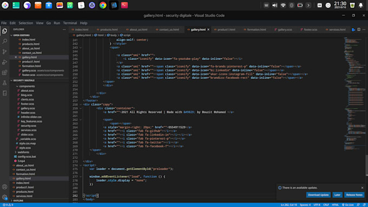Open notifications bell in status bar

(x=364, y=205)
